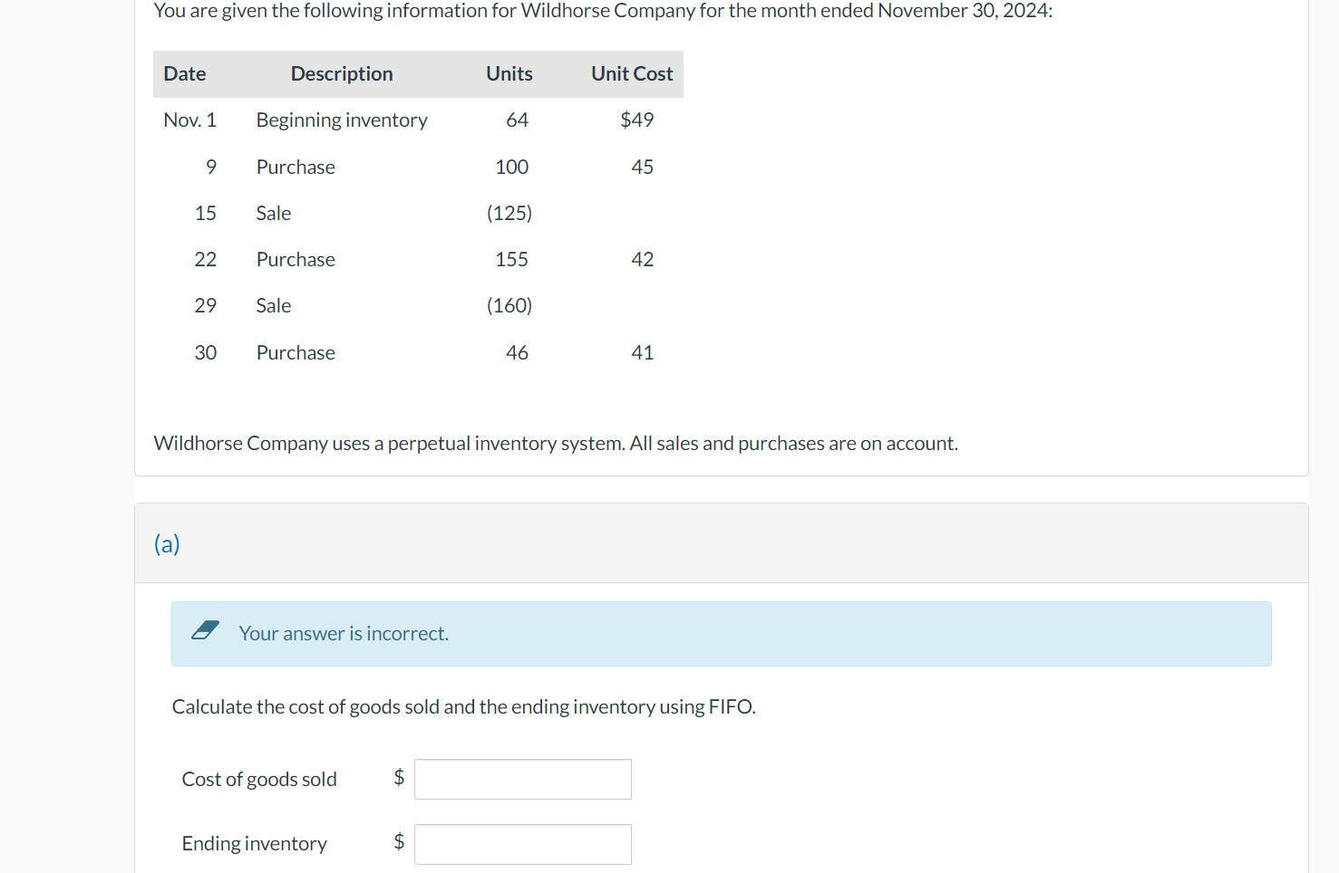Click the 100 units cell for Nov. 9 purchase

point(512,168)
